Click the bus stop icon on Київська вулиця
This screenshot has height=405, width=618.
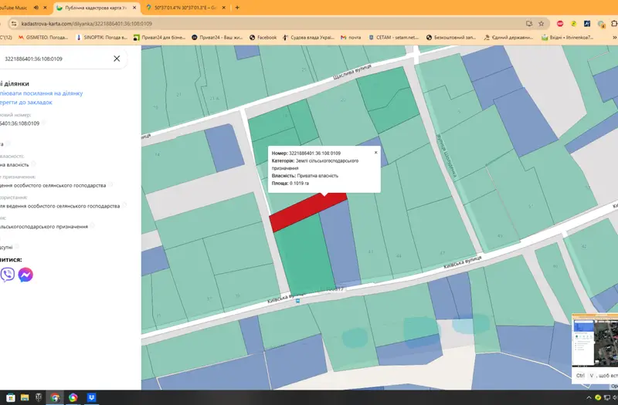pos(298,301)
